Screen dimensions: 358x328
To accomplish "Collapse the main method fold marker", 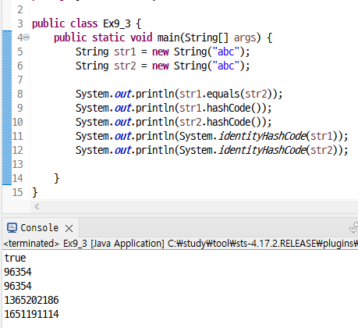I will point(27,37).
